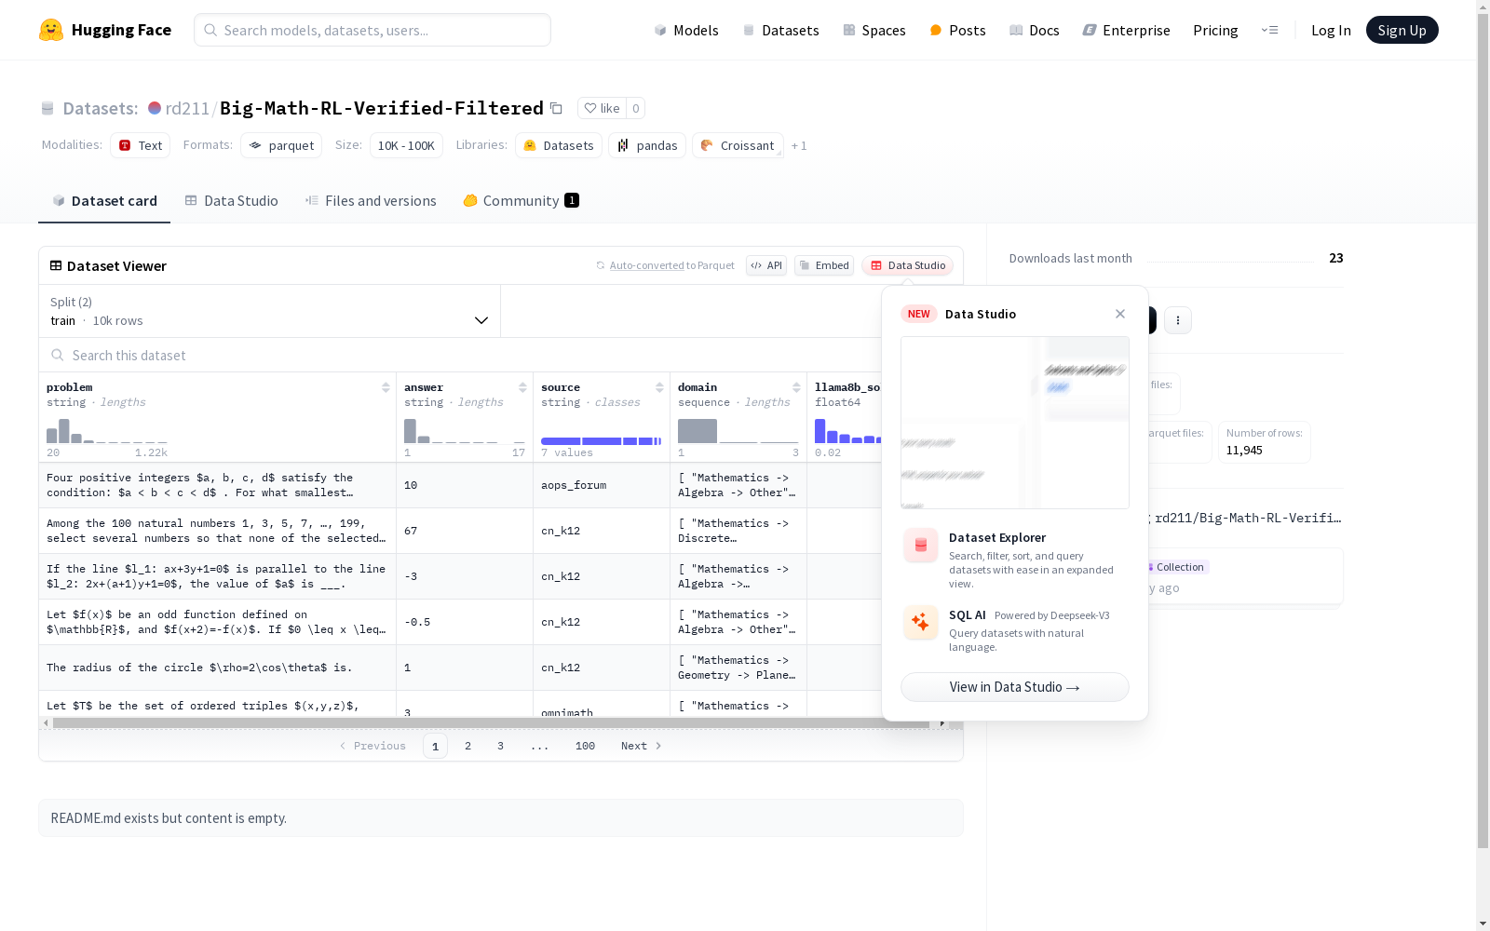
Task: Click the SQL AI sparkle icon
Action: pos(921,623)
